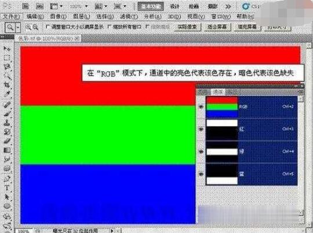Select the Rectangular Marquee tool
The height and width of the screenshot is (233, 313).
tap(7, 58)
